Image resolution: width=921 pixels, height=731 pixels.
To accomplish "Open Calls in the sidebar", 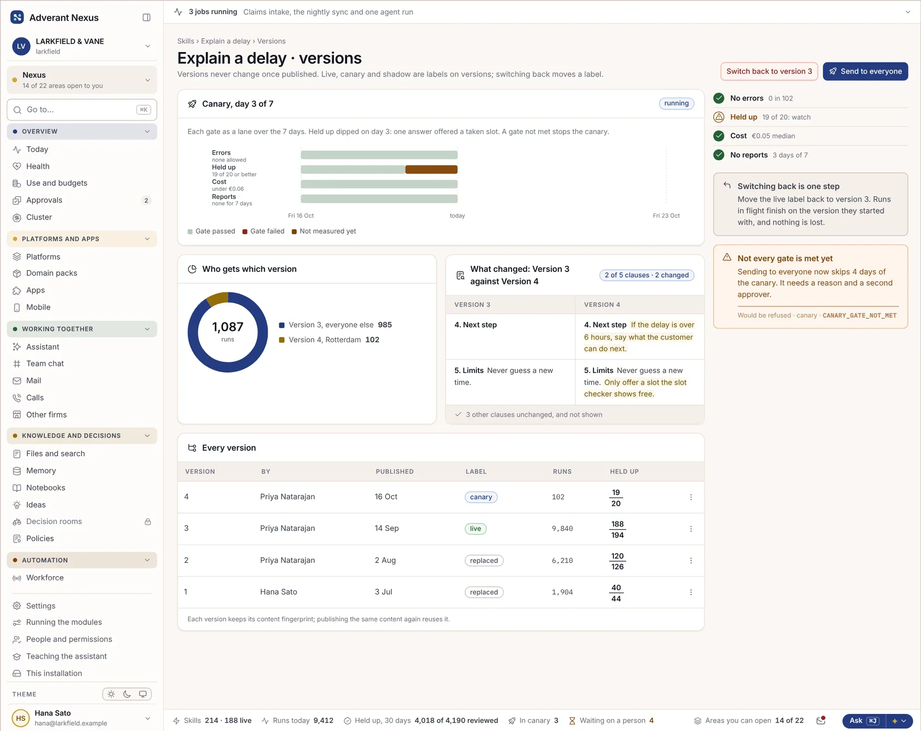I will (x=82, y=398).
